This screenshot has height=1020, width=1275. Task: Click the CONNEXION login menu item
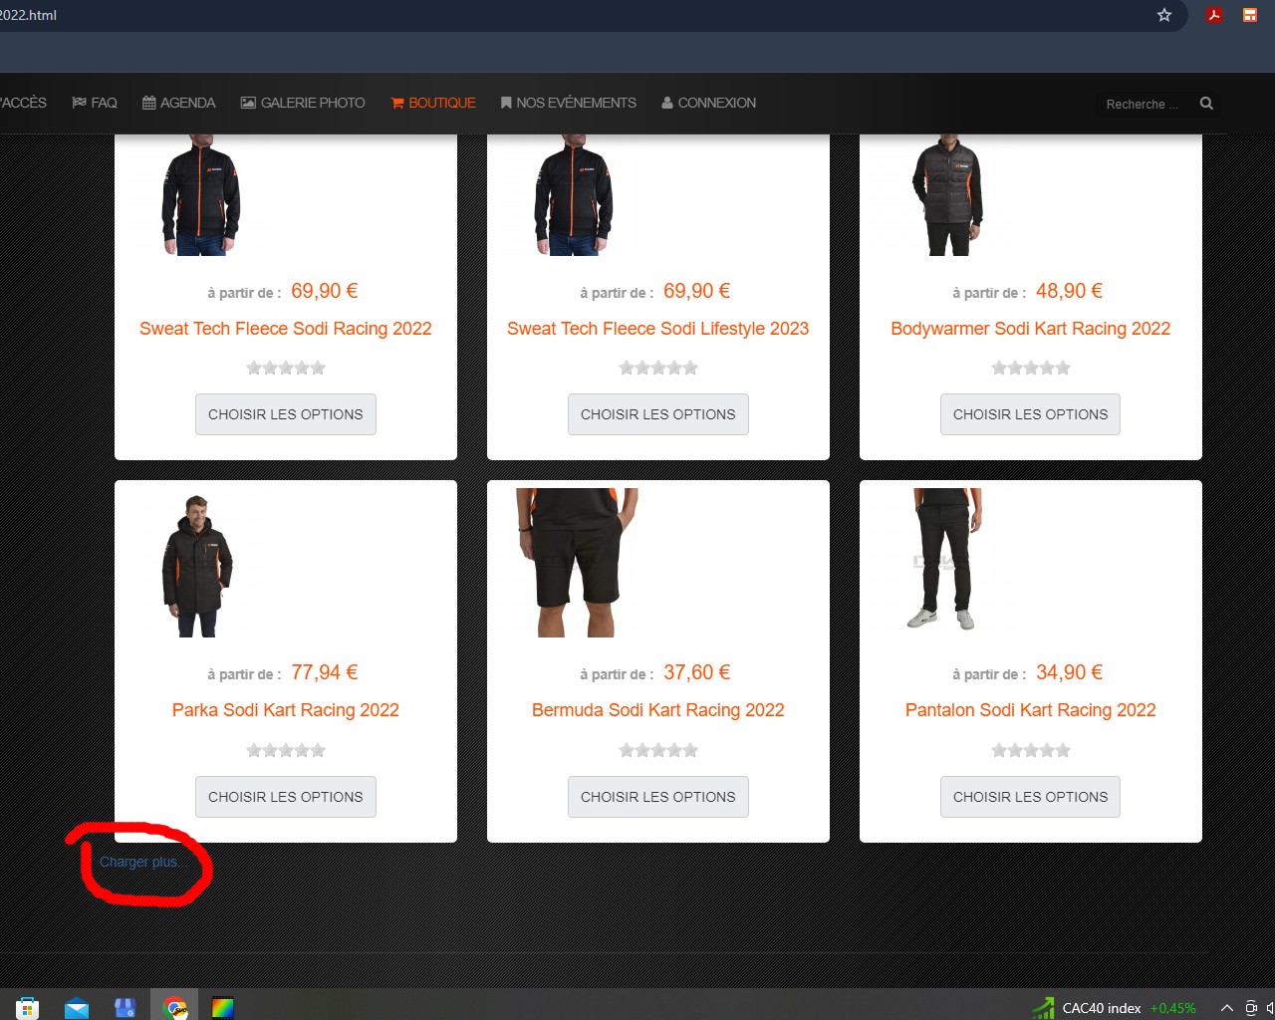click(709, 103)
